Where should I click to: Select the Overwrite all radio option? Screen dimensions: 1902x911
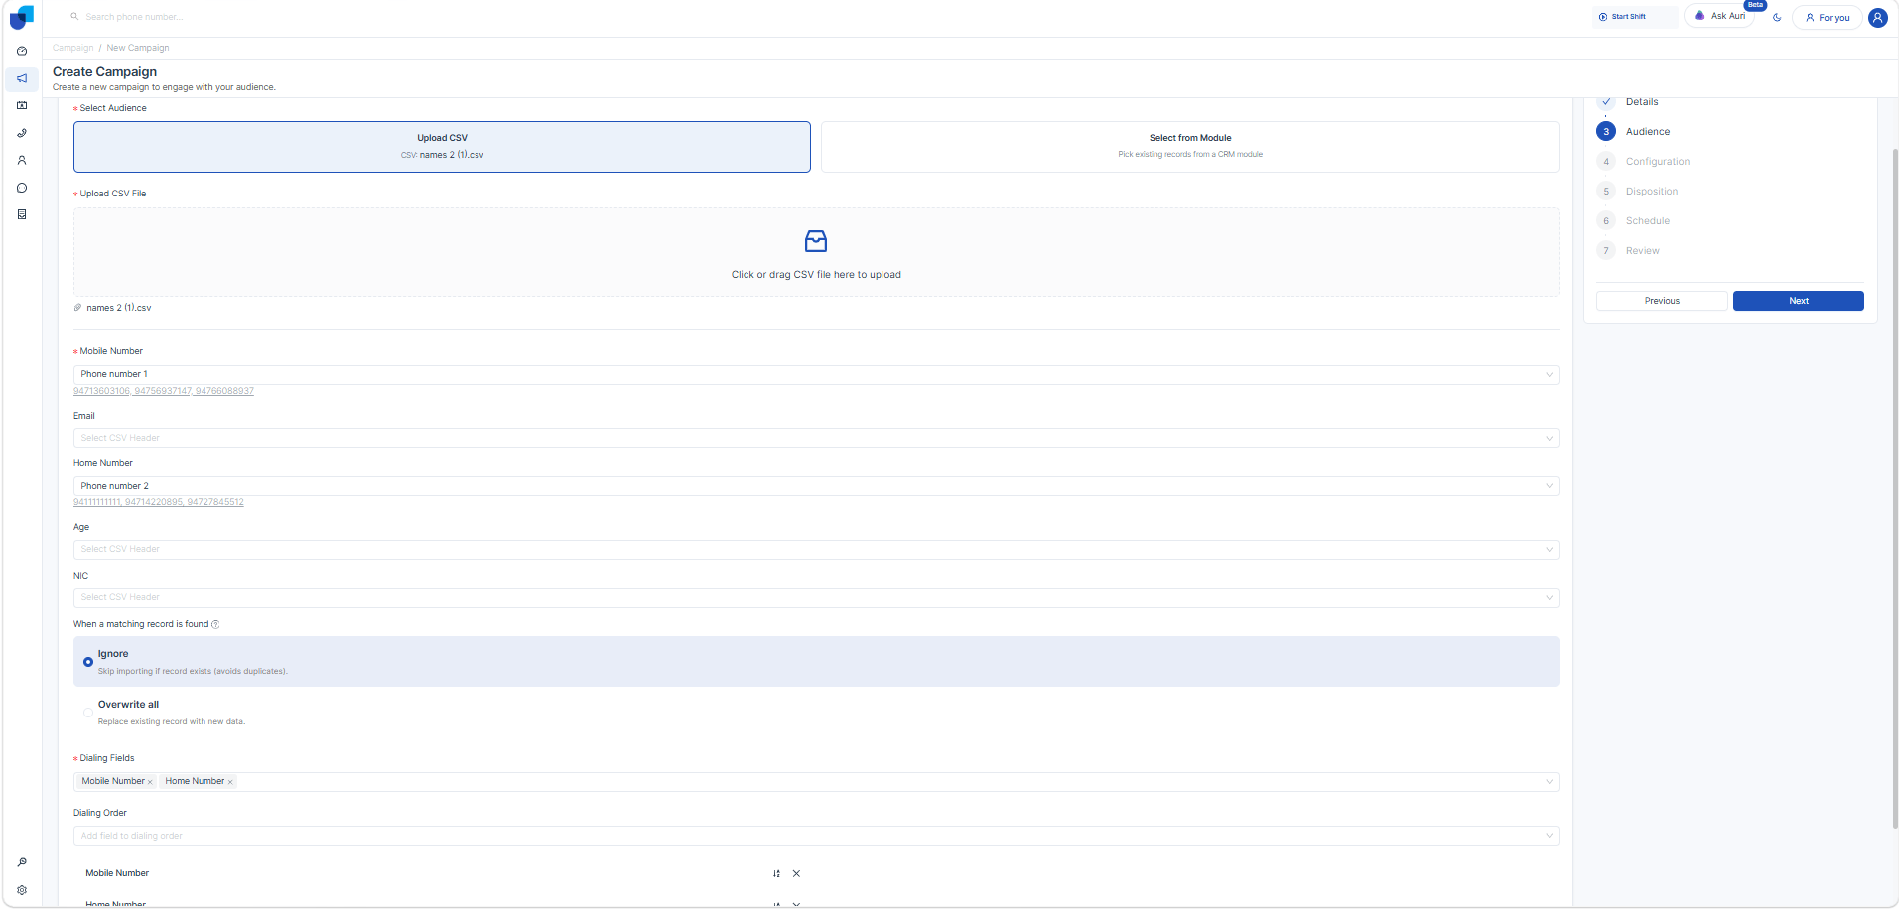click(88, 713)
